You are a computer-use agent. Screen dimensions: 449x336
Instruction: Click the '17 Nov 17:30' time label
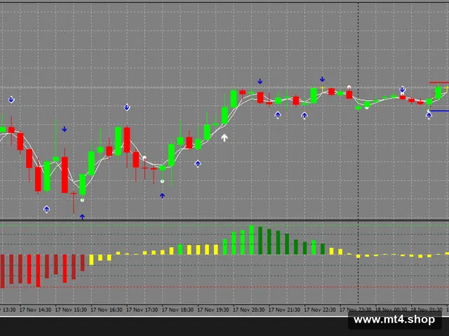(142, 309)
